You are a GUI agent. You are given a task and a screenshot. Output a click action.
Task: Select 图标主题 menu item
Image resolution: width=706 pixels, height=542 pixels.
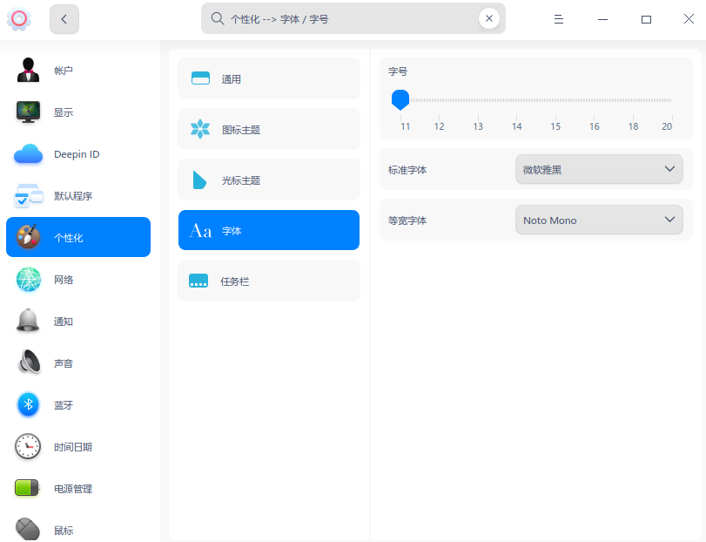click(269, 129)
